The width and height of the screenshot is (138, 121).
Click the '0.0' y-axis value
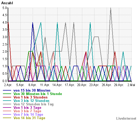coord(5,81)
